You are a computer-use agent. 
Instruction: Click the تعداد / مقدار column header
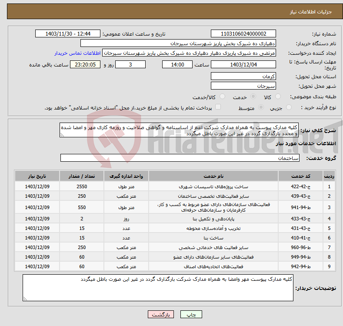pyautogui.click(x=82, y=176)
